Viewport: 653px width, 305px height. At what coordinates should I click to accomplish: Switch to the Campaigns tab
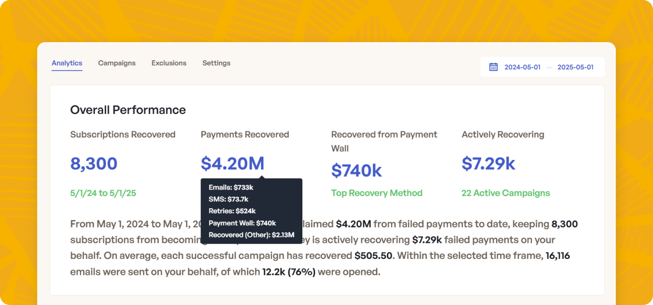pos(117,63)
